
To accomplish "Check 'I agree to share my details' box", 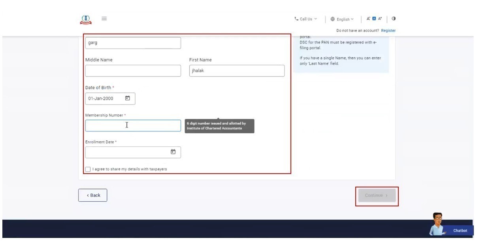I will [x=88, y=169].
